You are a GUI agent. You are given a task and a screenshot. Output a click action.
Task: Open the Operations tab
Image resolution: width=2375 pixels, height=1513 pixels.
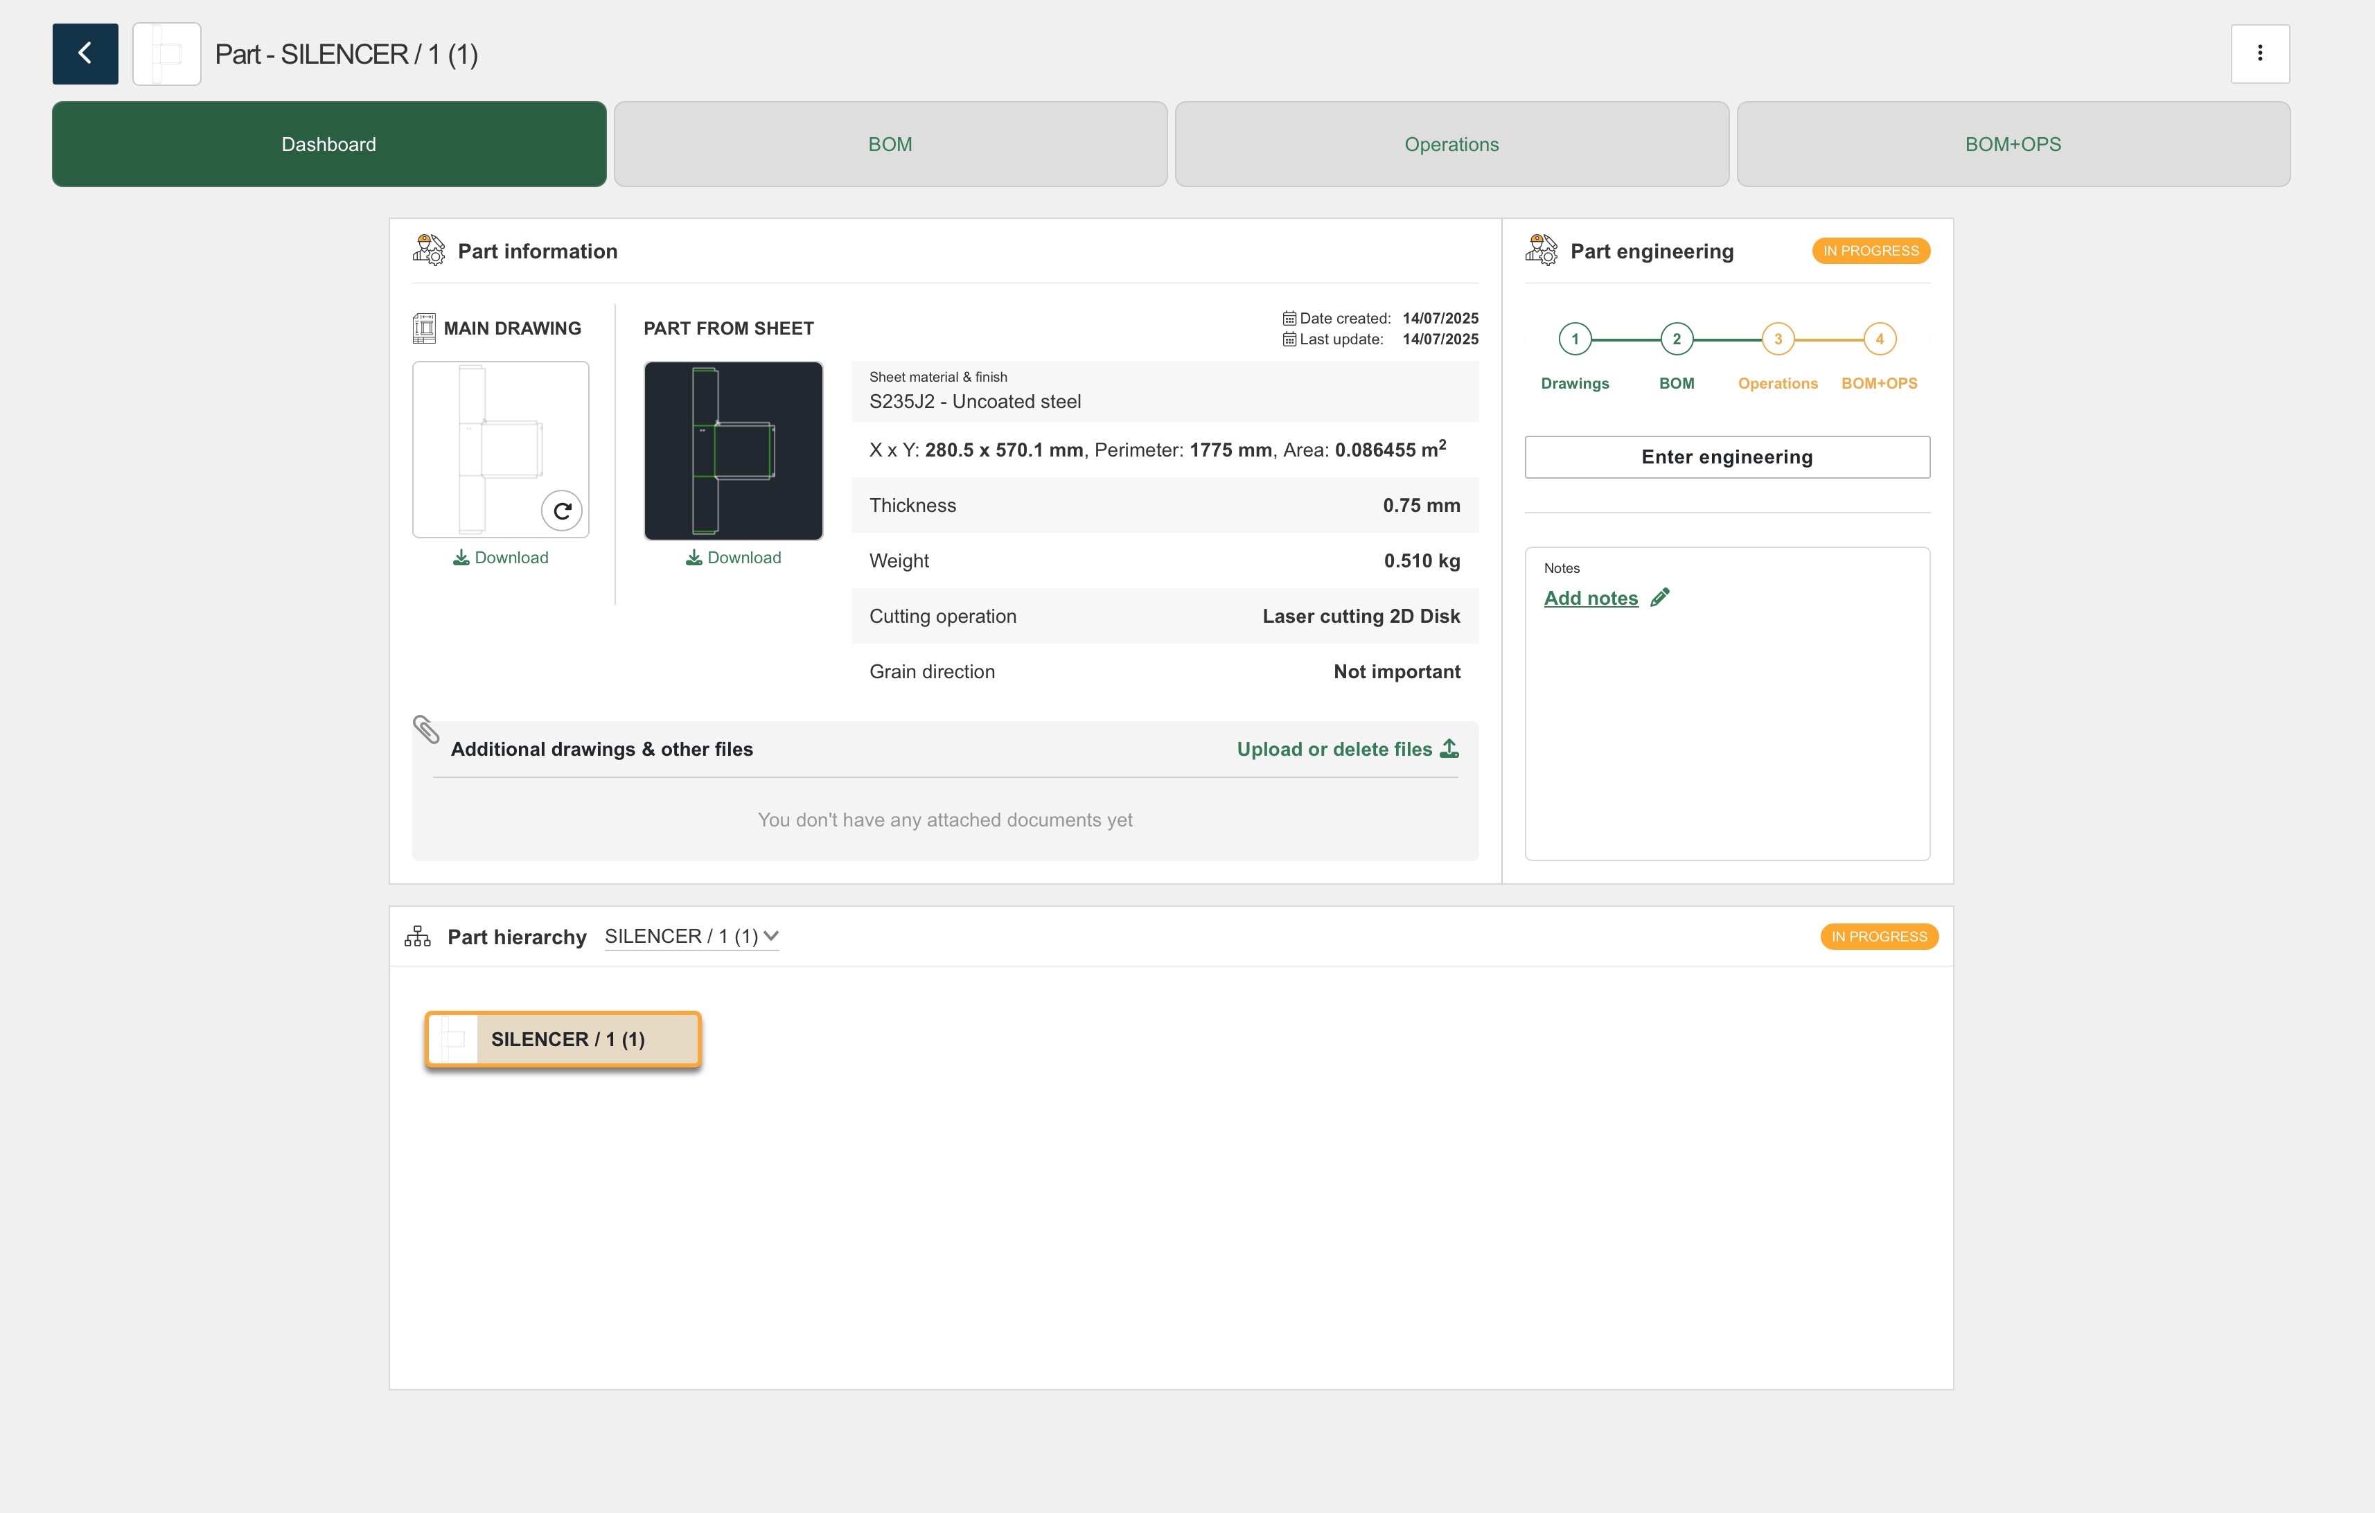(x=1451, y=144)
